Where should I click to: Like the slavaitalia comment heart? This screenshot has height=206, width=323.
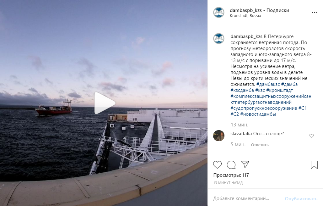(311, 136)
